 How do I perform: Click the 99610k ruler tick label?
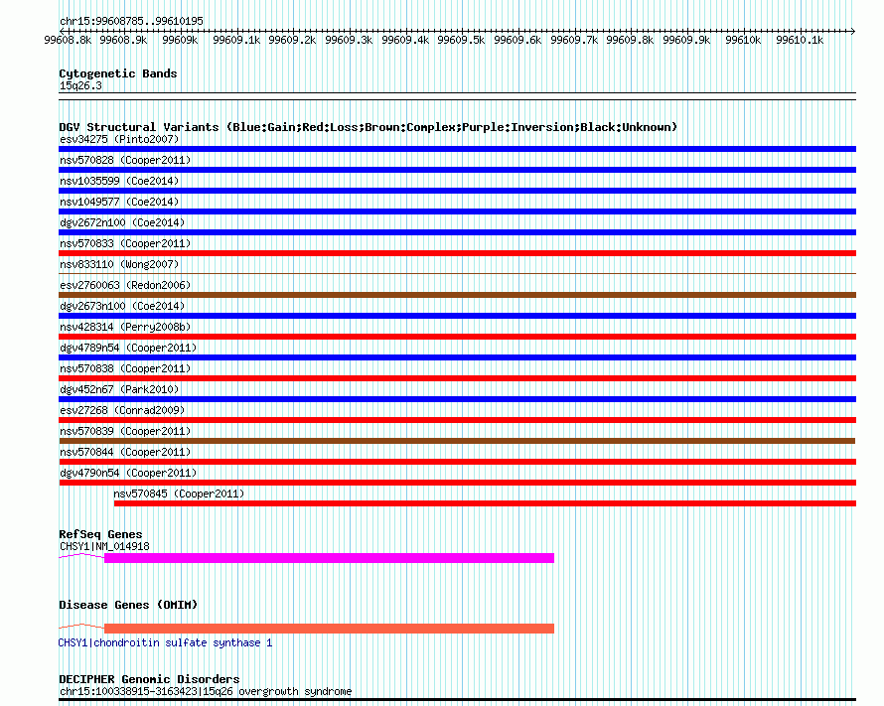[x=743, y=40]
